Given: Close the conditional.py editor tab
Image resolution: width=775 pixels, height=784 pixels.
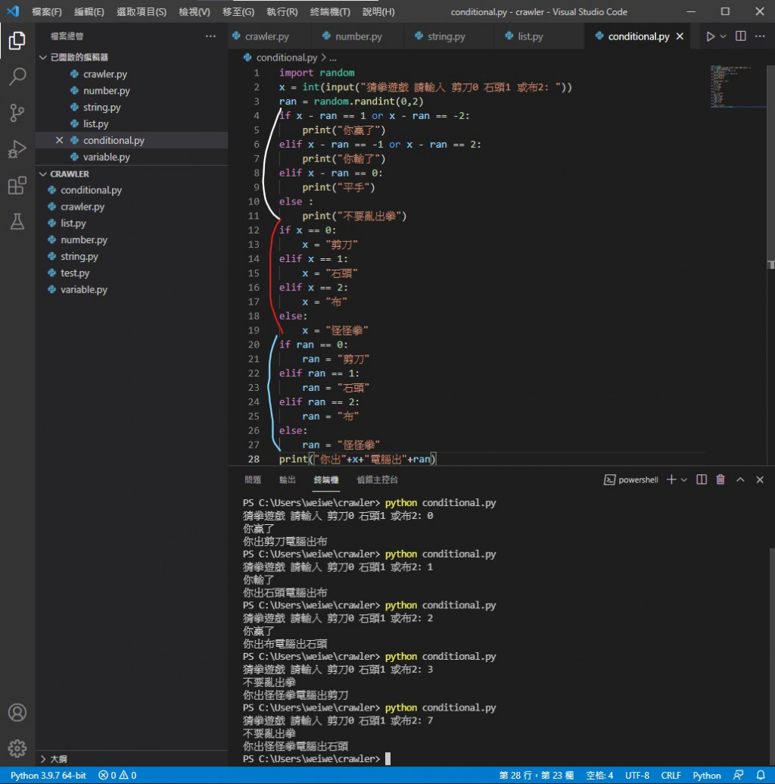Looking at the screenshot, I should (680, 36).
